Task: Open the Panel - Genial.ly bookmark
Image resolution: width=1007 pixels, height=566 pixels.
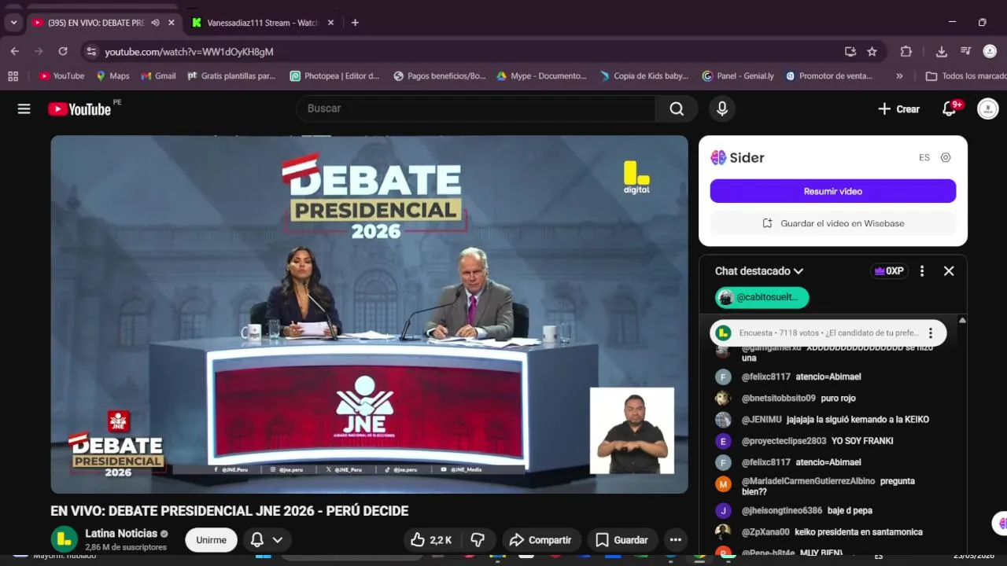Action: pyautogui.click(x=738, y=76)
